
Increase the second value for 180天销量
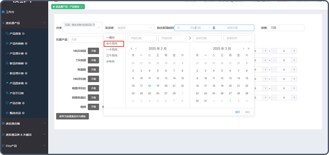(294, 51)
